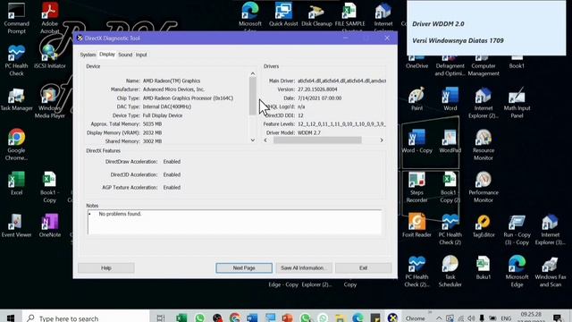Select Driver Model WDDM 2.7 text
572x322 pixels.
point(309,133)
